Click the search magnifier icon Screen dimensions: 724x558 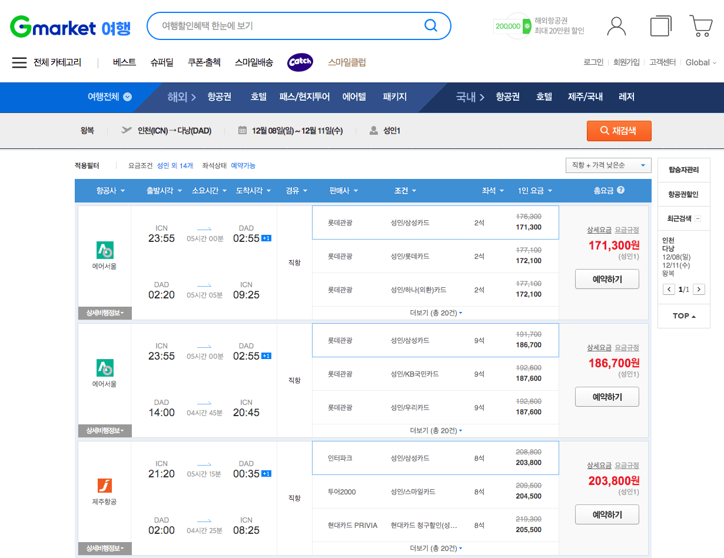[x=431, y=25]
